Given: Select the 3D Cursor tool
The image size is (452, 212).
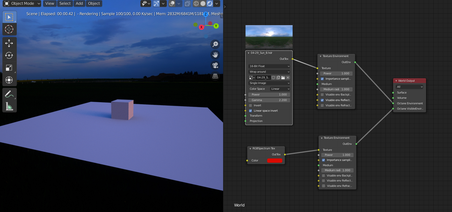Looking at the screenshot, I should point(9,29).
